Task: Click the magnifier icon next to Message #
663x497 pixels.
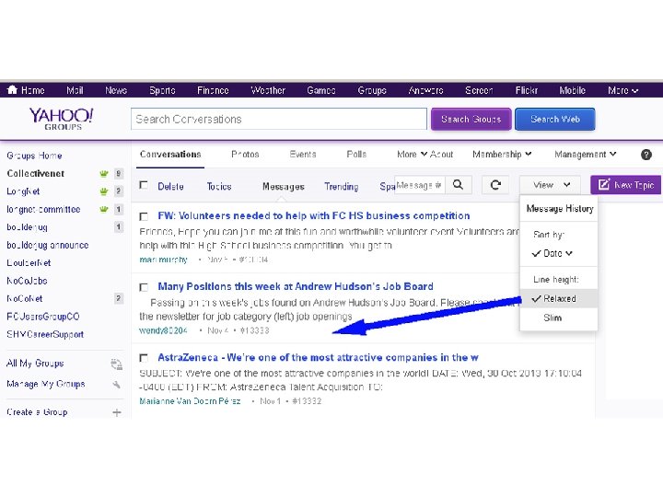Action: coord(458,185)
